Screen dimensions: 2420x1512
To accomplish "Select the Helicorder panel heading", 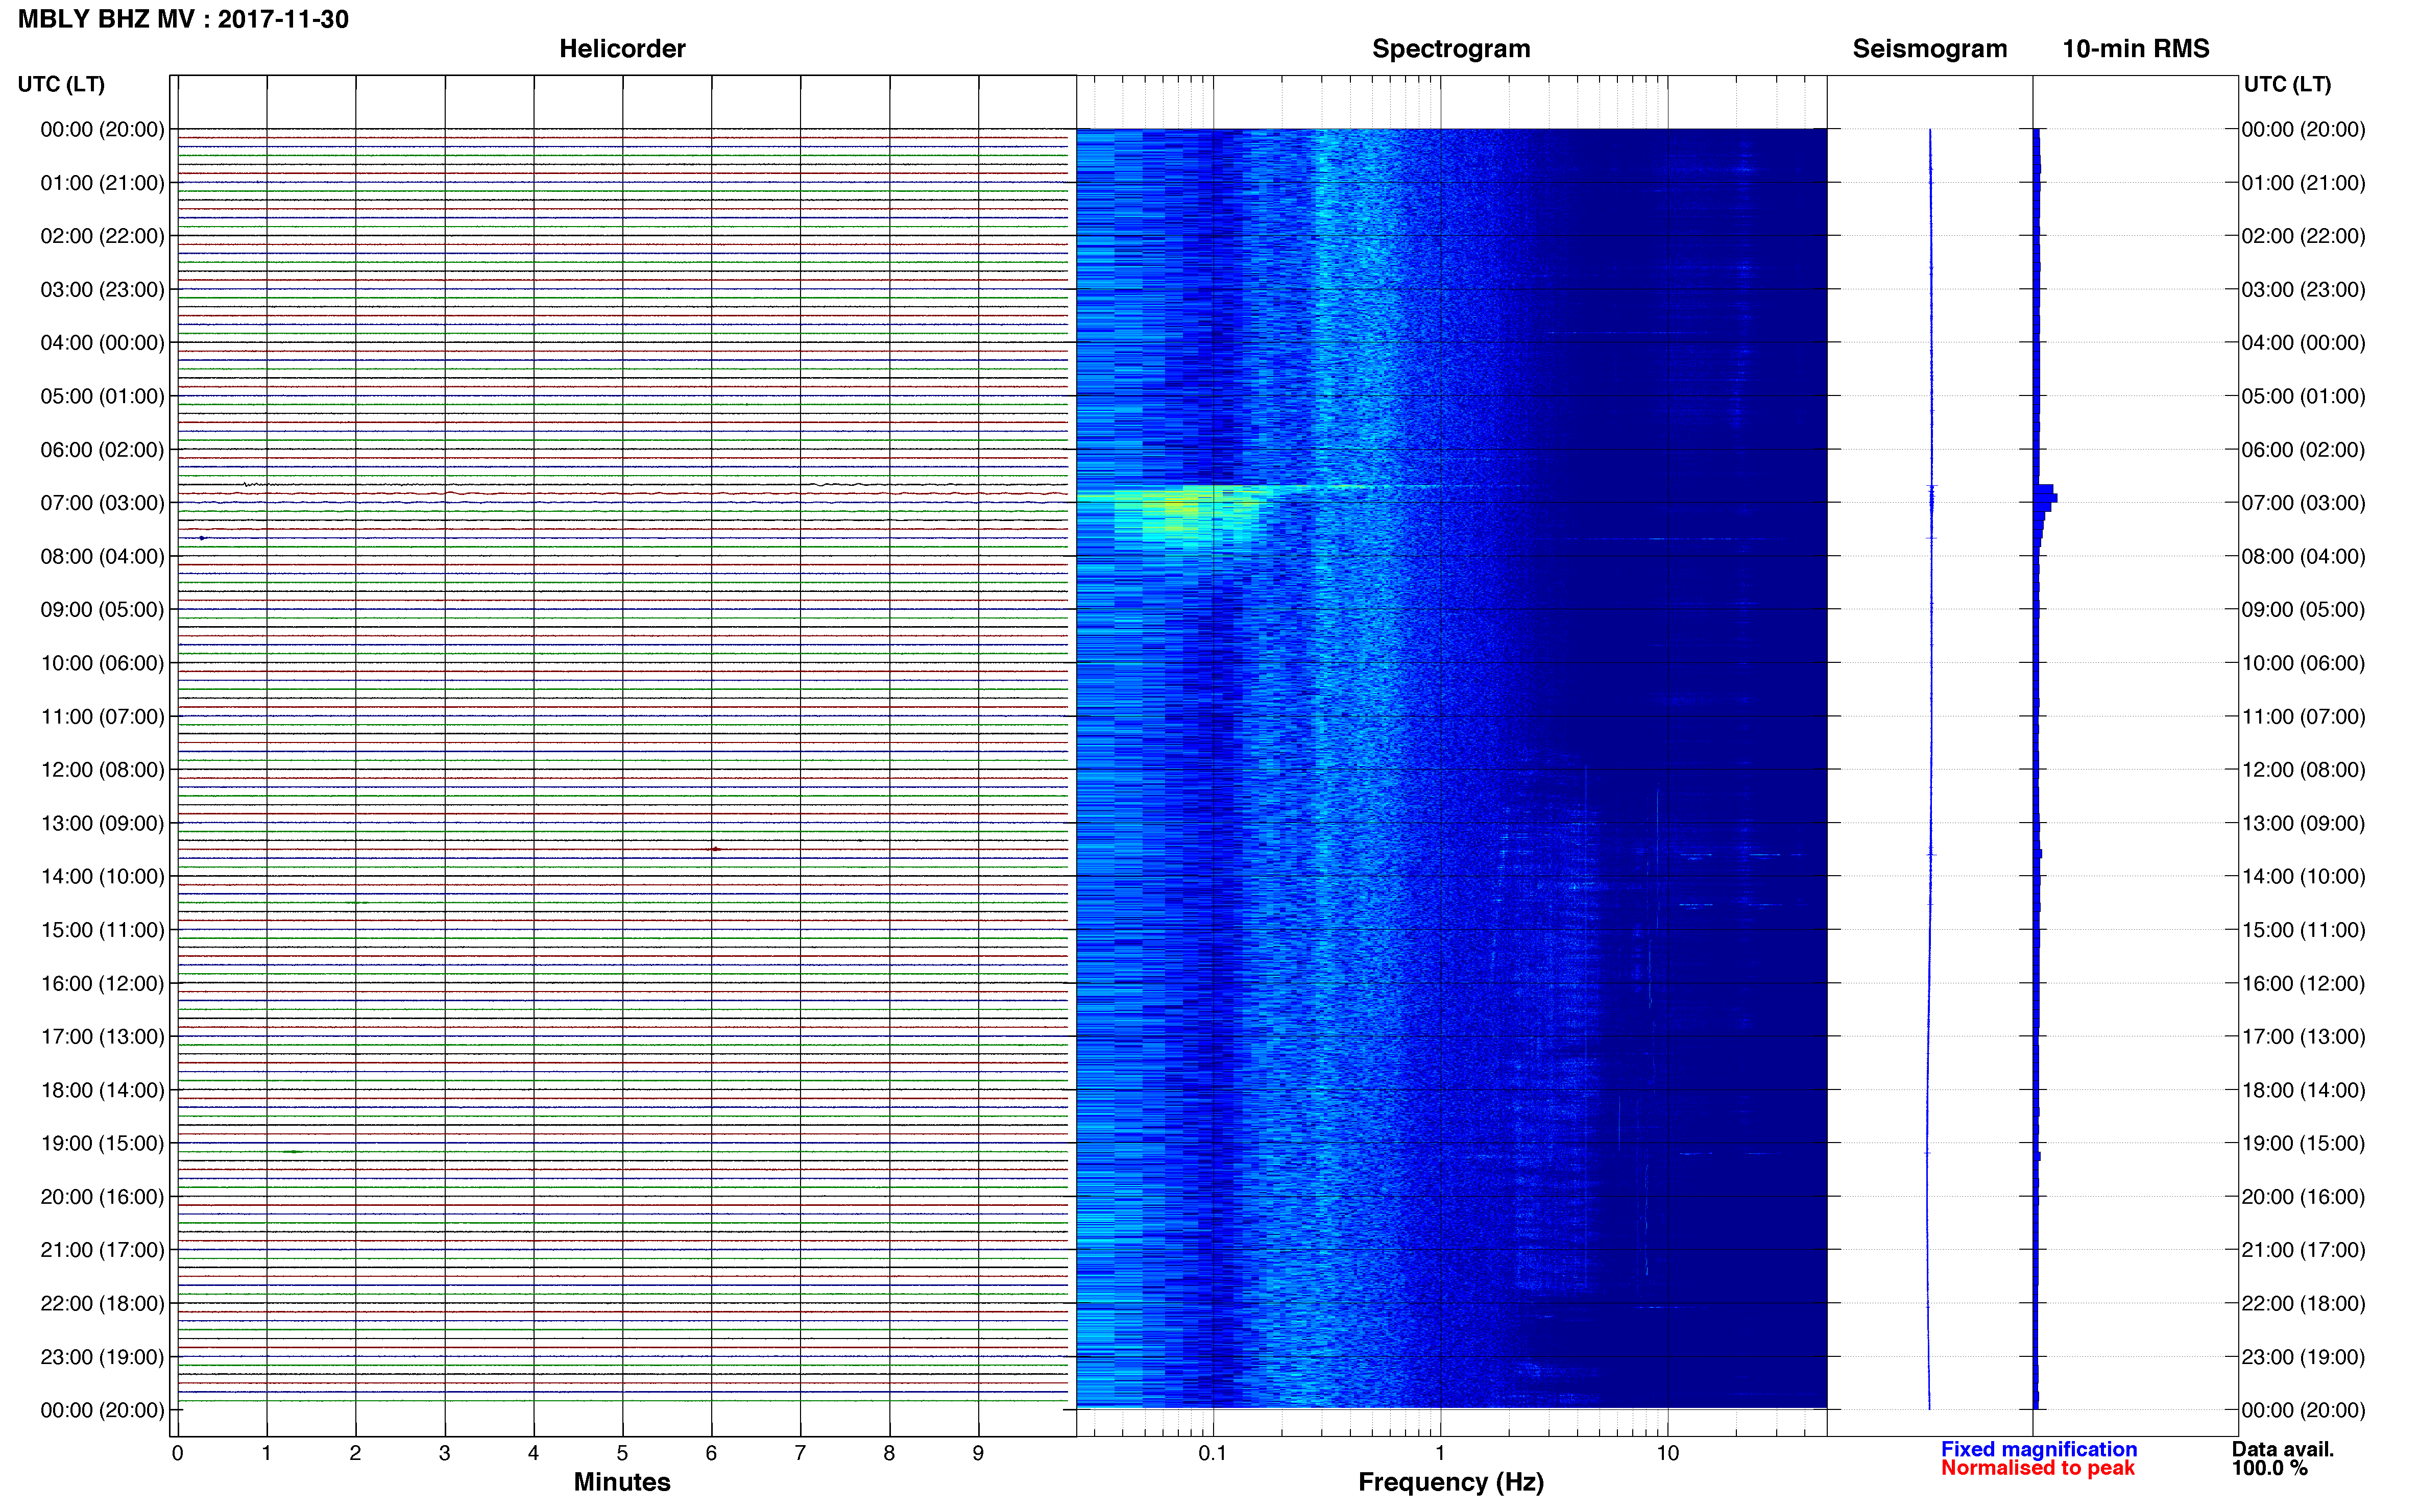I will coord(621,49).
